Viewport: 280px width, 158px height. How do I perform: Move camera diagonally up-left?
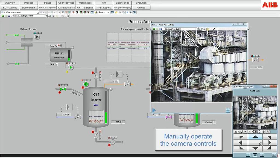click(x=241, y=137)
